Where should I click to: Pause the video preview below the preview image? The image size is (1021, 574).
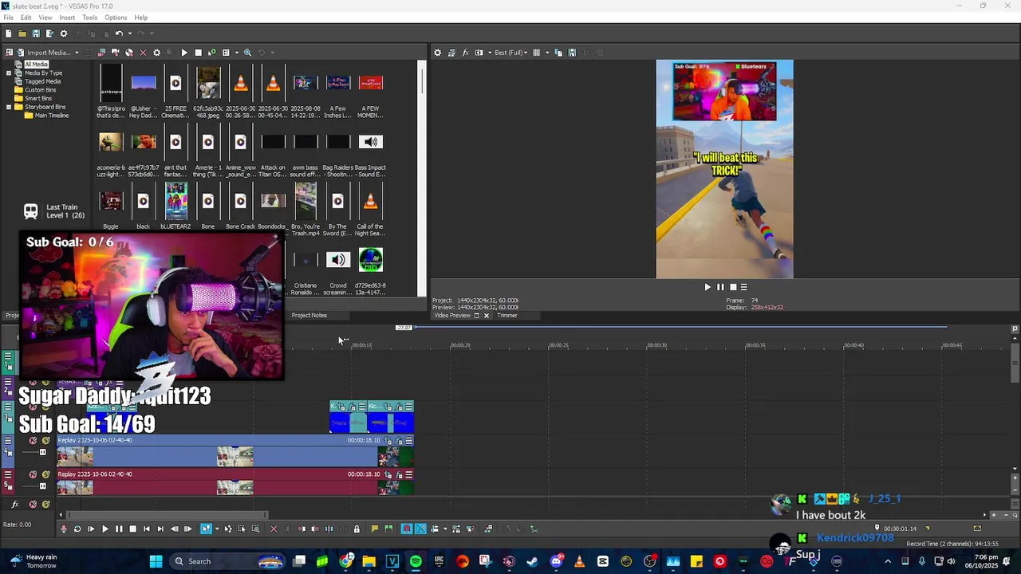720,287
